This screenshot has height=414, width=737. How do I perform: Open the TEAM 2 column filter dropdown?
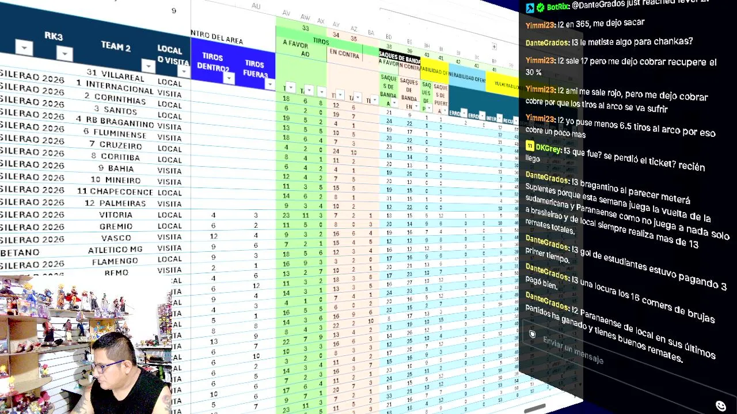[x=149, y=66]
